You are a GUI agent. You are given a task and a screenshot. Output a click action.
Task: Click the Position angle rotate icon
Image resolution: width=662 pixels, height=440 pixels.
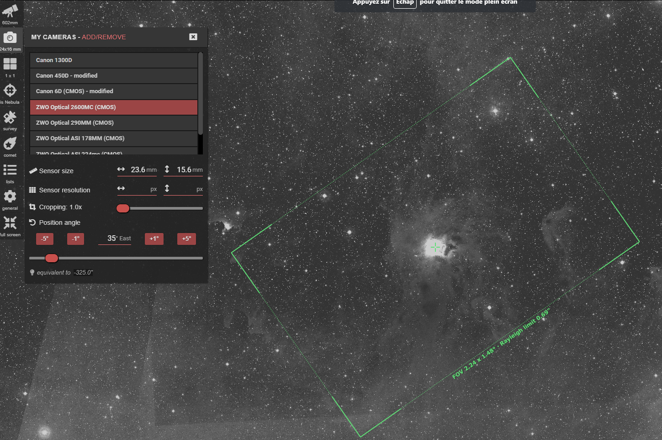(32, 223)
